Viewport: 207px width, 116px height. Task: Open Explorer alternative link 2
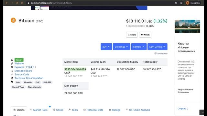point(27,67)
